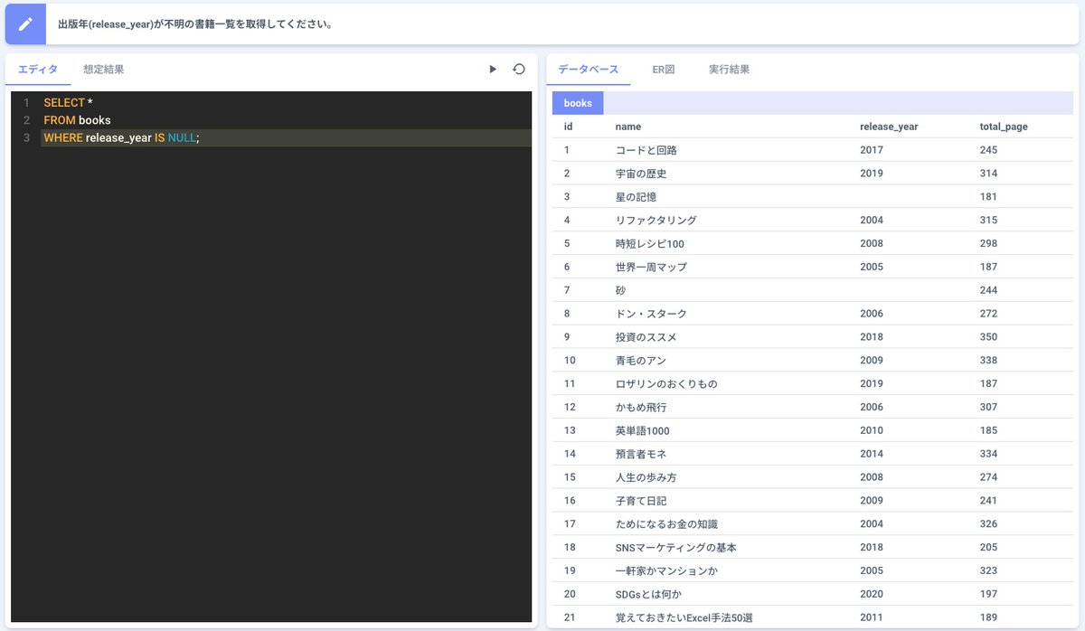
Task: Select the 預言者モネ cell
Action: pos(641,454)
